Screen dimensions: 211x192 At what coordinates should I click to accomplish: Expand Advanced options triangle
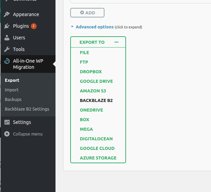72,26
